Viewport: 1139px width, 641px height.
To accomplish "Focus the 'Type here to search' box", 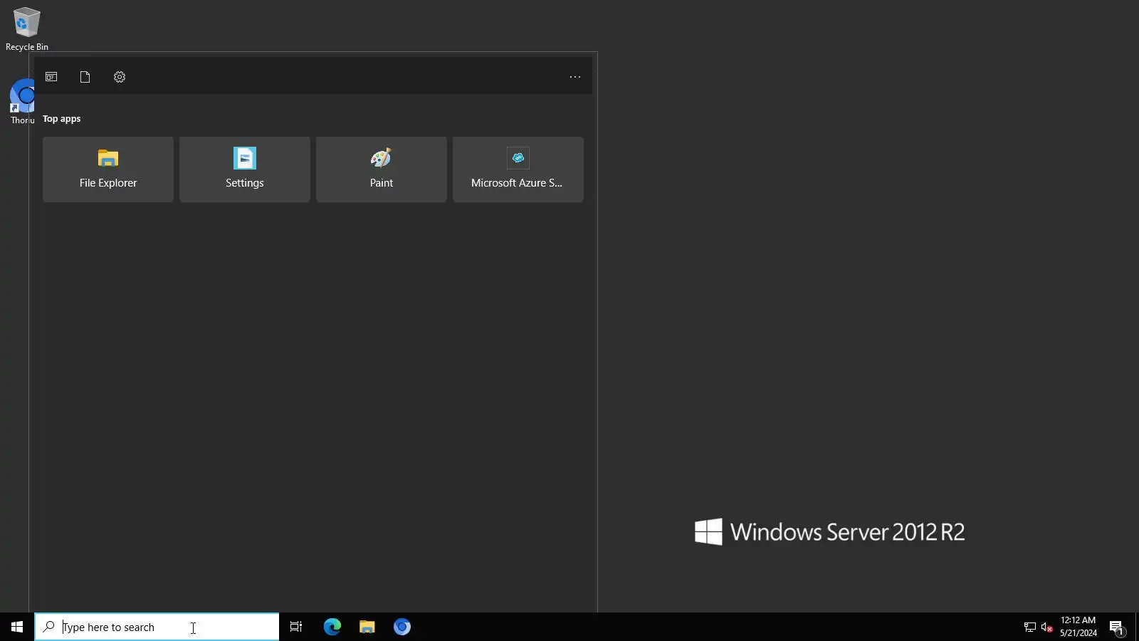I will coord(157,627).
